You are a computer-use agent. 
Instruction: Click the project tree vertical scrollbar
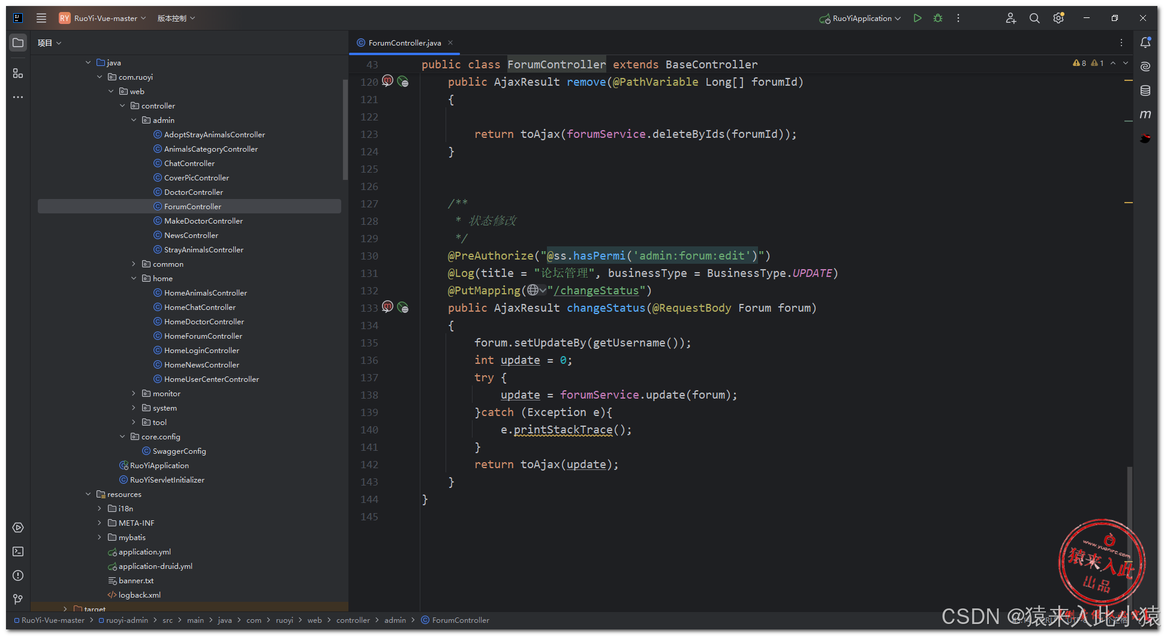[x=345, y=129]
